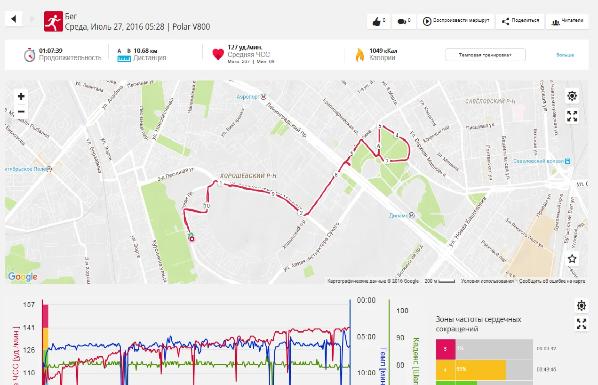The height and width of the screenshot is (385, 598).
Task: Click kilometer marker 8 on route
Action: 335,175
